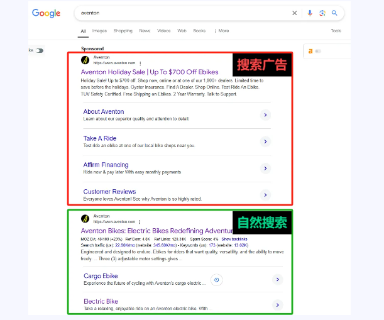The image size is (384, 320).
Task: Open the Electric Bike sitelink
Action: click(x=101, y=302)
